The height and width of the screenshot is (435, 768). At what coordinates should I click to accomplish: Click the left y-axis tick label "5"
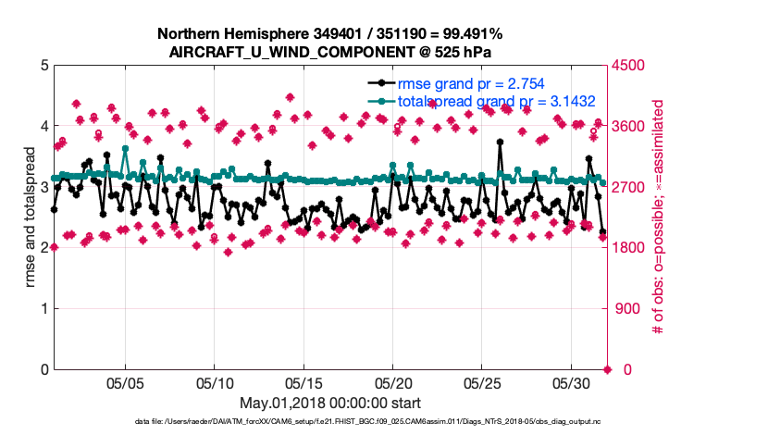coord(44,65)
